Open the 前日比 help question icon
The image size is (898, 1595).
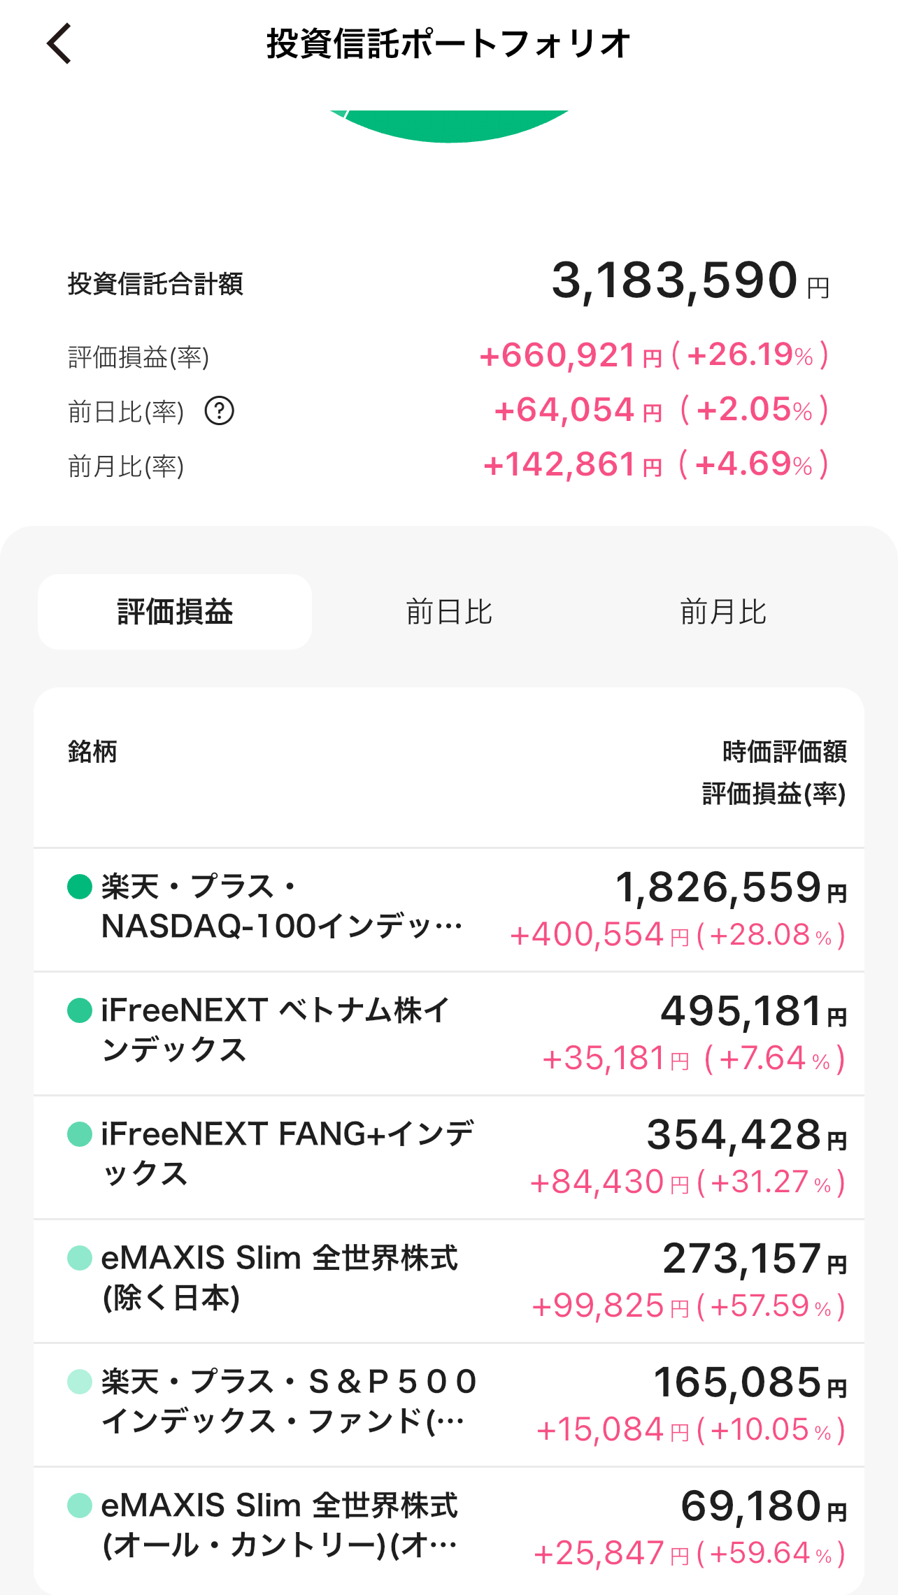tap(219, 411)
